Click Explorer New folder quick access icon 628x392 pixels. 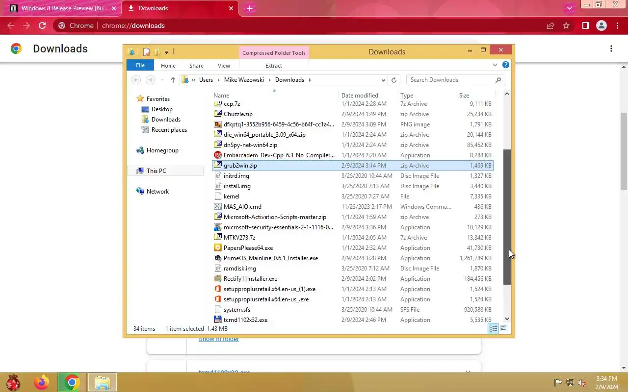[x=157, y=52]
